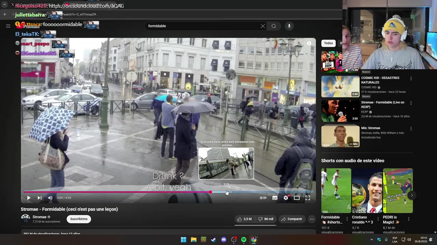Open File Explorer from the taskbar
The image size is (437, 245).
click(194, 240)
